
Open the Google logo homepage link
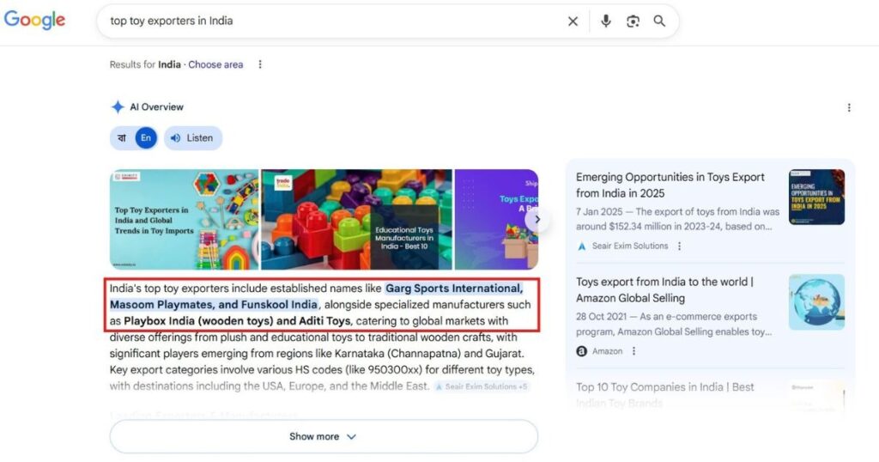click(x=34, y=21)
